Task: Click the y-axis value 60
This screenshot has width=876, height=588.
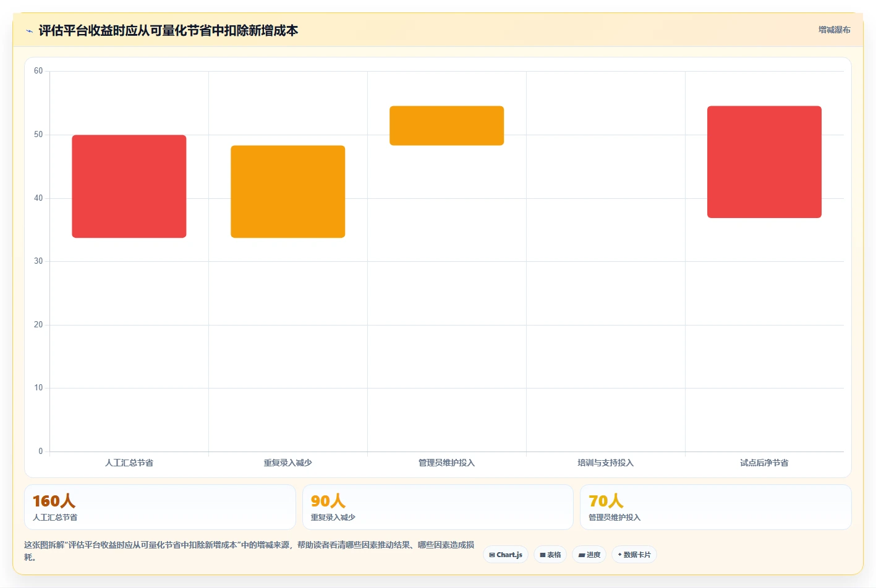Action: pos(38,71)
